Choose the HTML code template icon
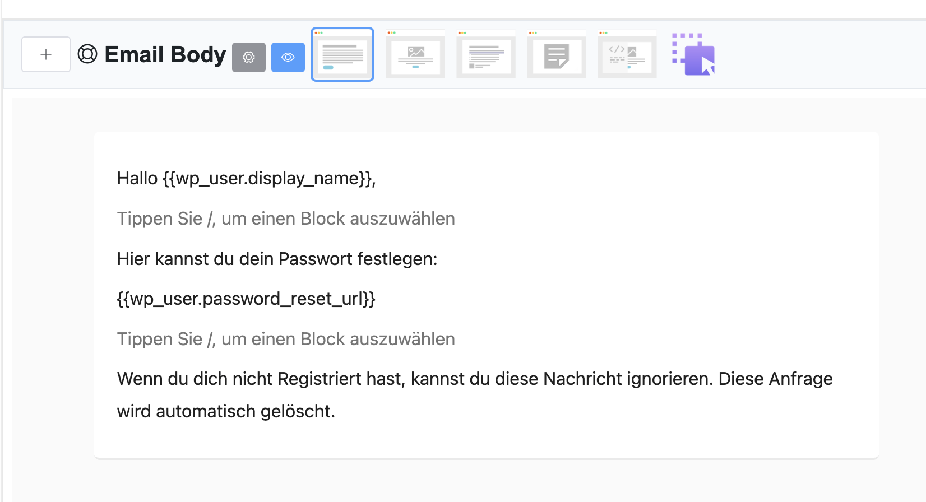 pos(627,54)
